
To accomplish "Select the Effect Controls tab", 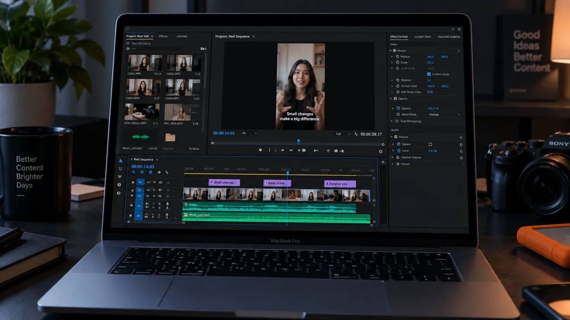I will click(399, 37).
